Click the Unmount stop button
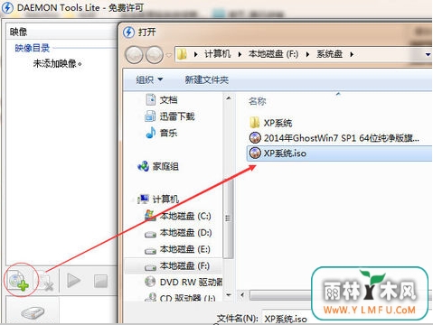Screen dimensions: 433x325 100,281
